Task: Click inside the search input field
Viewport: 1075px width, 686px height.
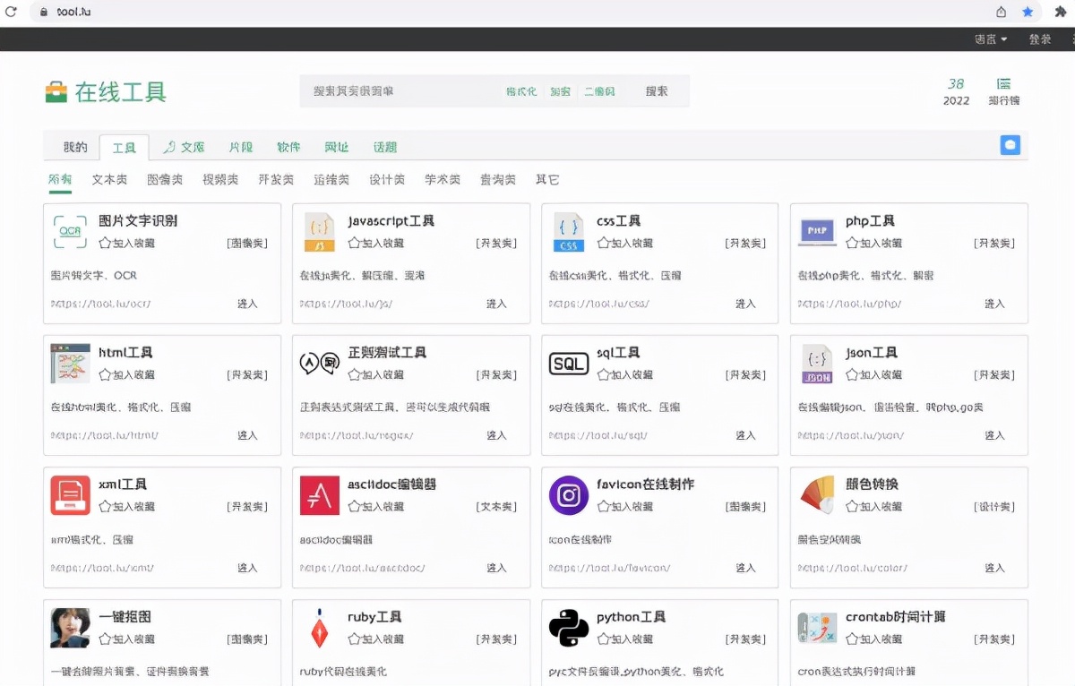Action: click(385, 91)
